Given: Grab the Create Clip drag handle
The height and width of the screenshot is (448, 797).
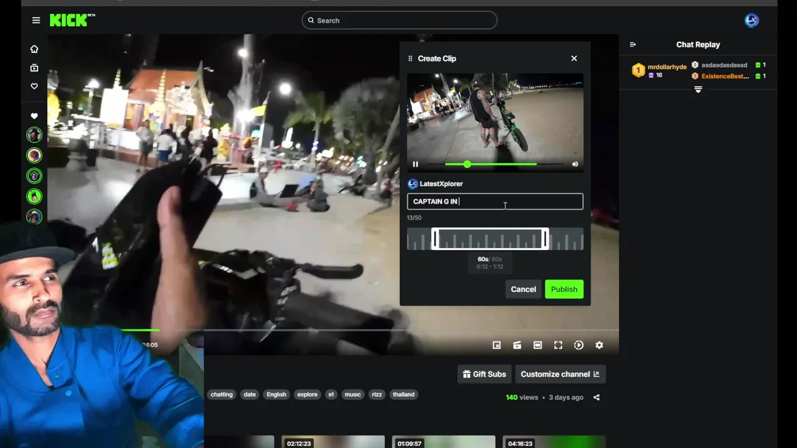Looking at the screenshot, I should (410, 58).
